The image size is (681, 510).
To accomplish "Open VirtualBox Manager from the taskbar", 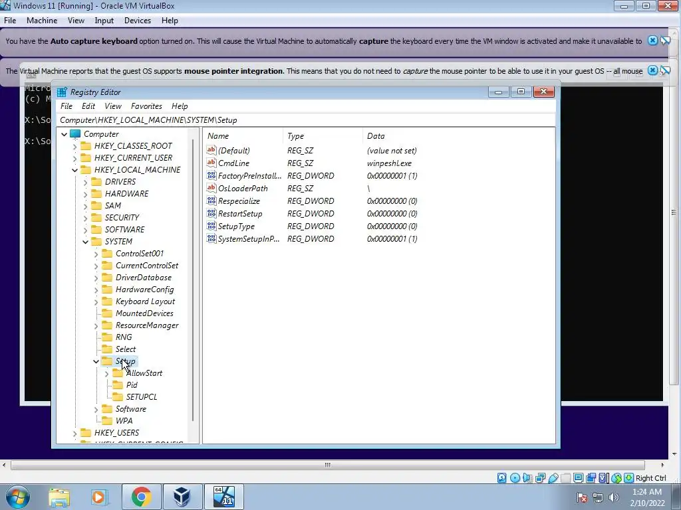I will pos(182,497).
